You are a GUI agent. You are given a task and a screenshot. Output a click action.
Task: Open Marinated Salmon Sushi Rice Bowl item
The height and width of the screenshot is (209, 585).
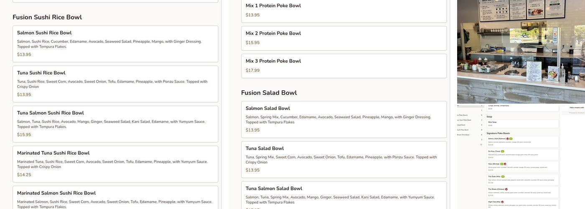point(56,193)
